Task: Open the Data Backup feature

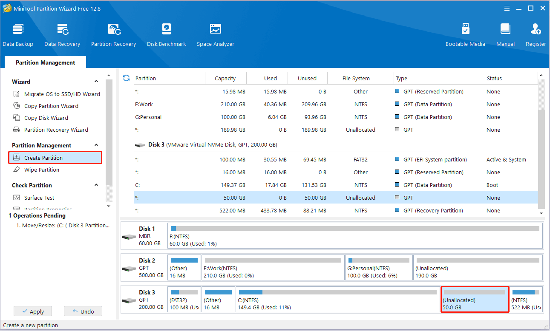Action: (x=18, y=34)
